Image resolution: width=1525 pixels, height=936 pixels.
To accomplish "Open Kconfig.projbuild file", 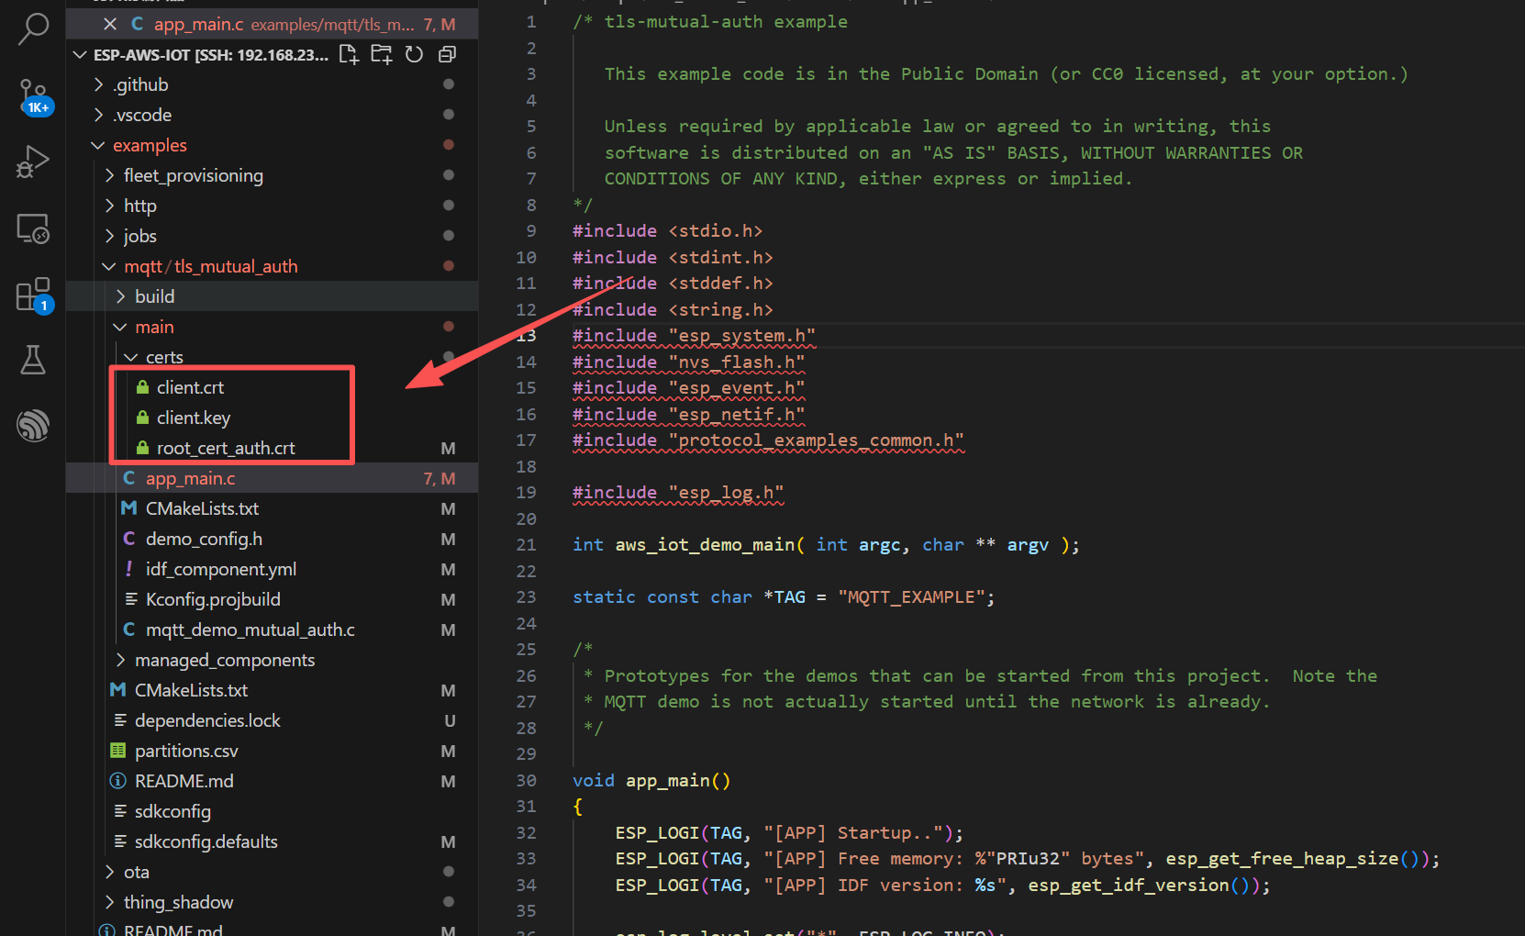I will click(x=272, y=599).
